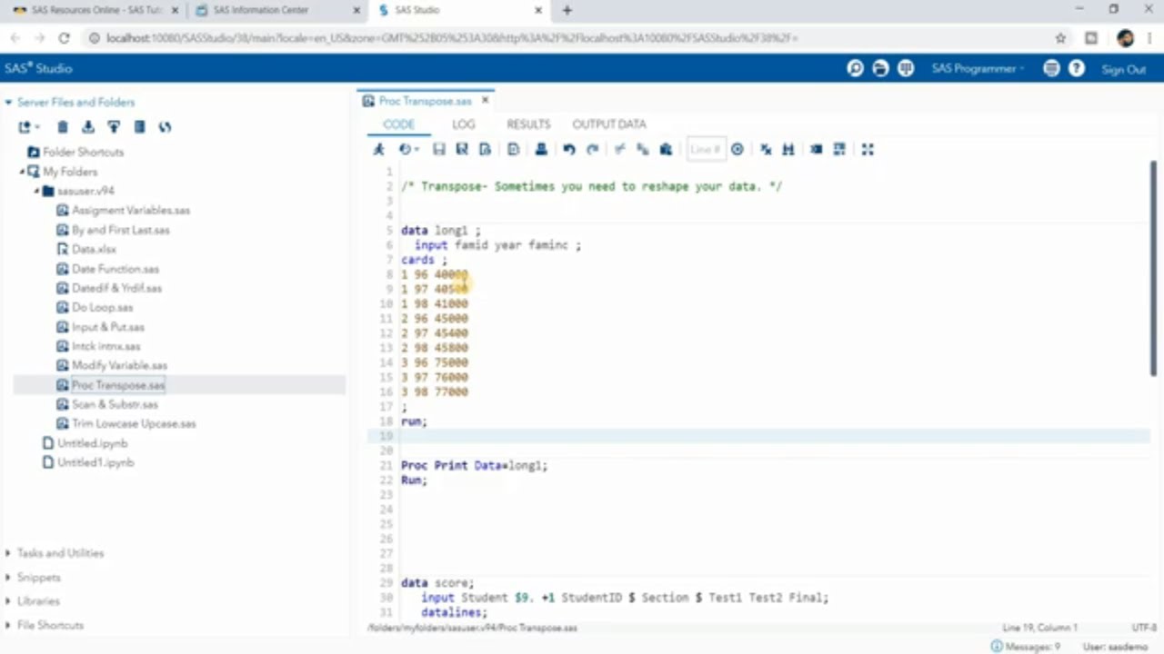Collapse the Server Files and Folders section
The width and height of the screenshot is (1164, 654).
click(8, 103)
